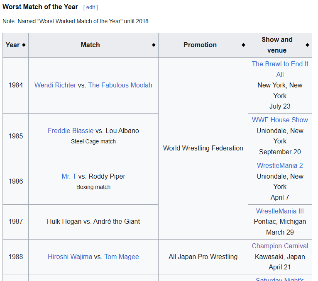Sort by Show and venue arrows
This screenshot has width=318, height=281.
pos(308,45)
